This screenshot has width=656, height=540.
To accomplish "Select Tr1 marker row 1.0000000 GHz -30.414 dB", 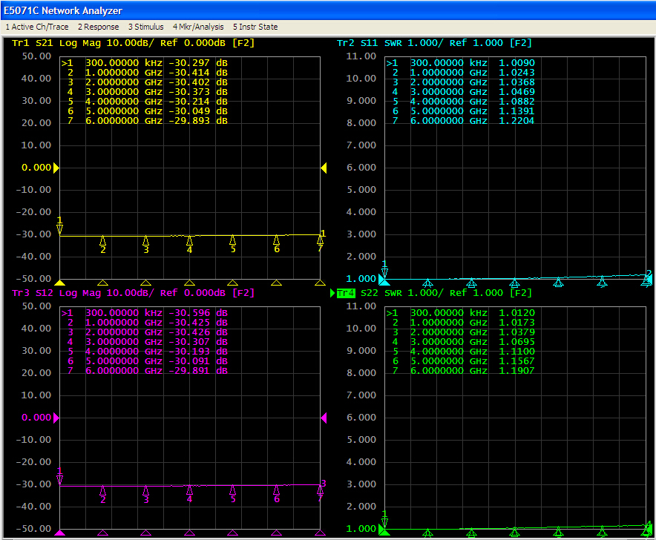I will 148,73.
